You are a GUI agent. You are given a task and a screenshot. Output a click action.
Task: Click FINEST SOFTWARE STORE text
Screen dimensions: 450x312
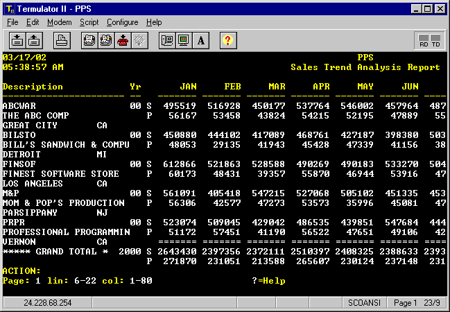click(x=61, y=174)
